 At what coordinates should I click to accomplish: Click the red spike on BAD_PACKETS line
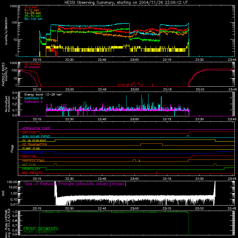coord(157,173)
